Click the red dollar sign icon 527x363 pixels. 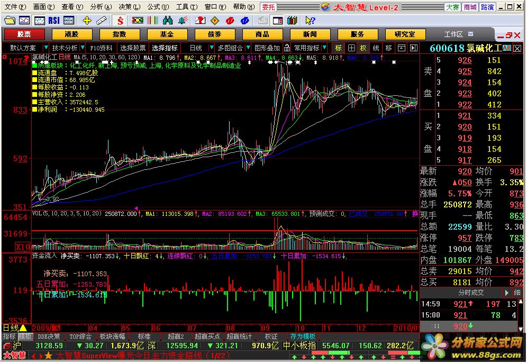click(120, 21)
